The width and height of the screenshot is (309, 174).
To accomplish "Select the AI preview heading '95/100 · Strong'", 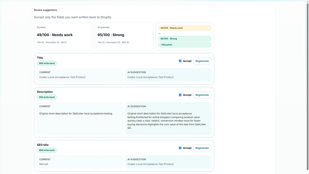I will [x=111, y=35].
